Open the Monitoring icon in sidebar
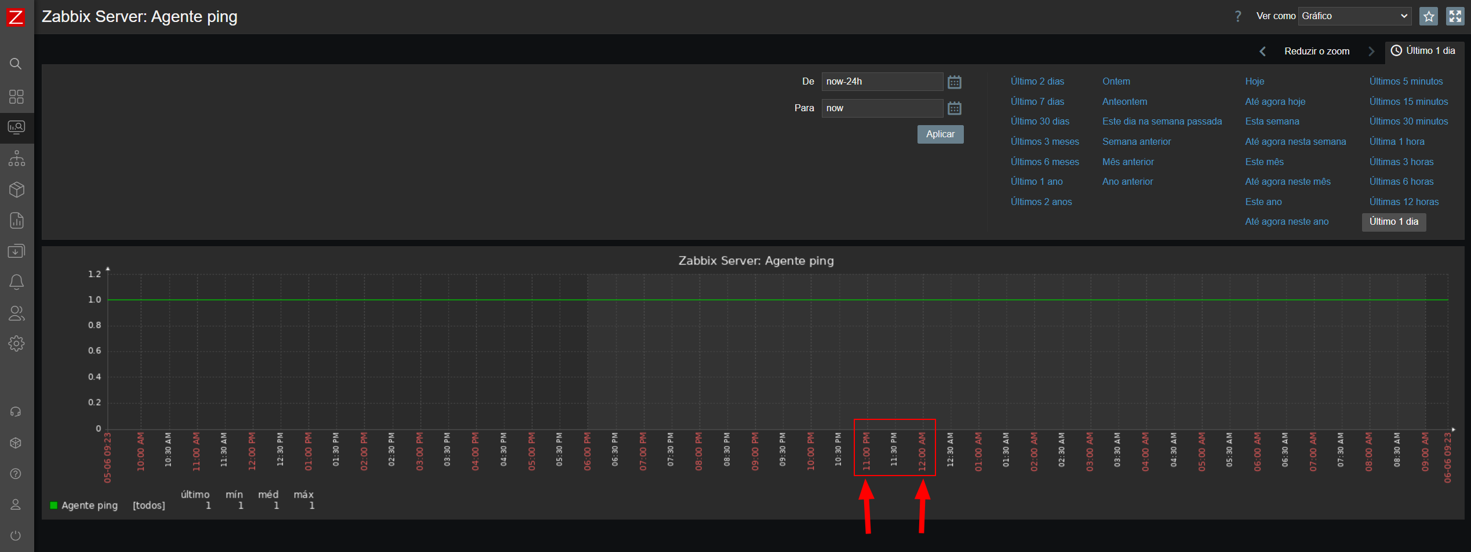This screenshot has width=1471, height=552. tap(16, 127)
